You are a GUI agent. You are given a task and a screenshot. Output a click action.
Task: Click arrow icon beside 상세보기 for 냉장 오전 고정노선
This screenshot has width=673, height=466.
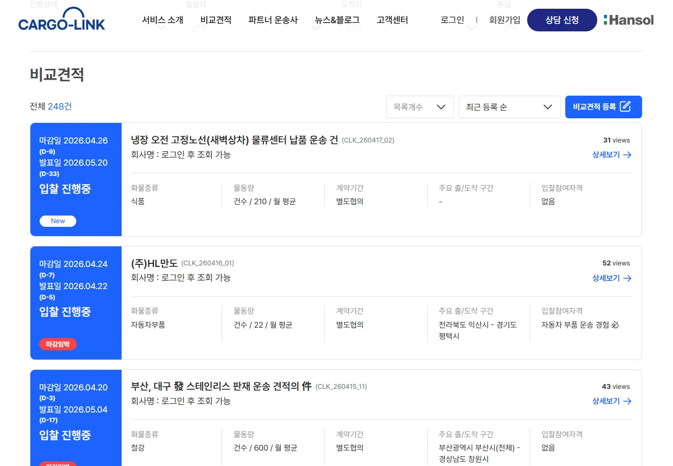click(x=627, y=155)
